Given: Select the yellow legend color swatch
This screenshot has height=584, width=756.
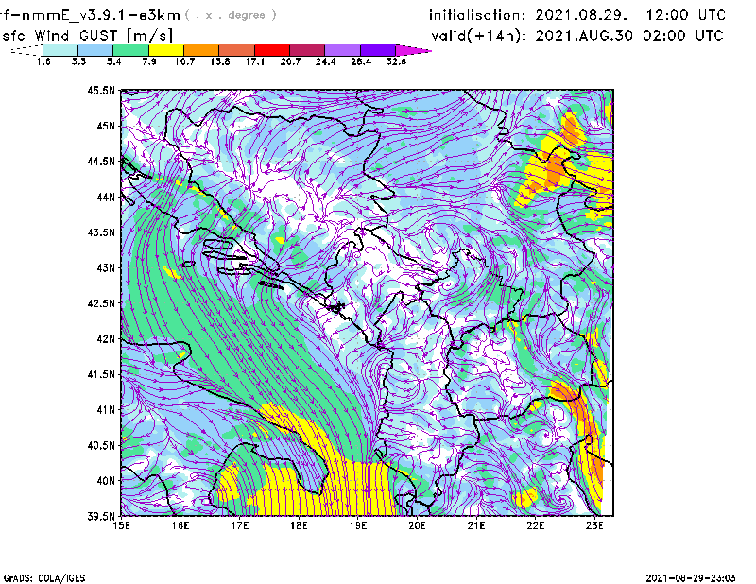Looking at the screenshot, I should coord(166,50).
